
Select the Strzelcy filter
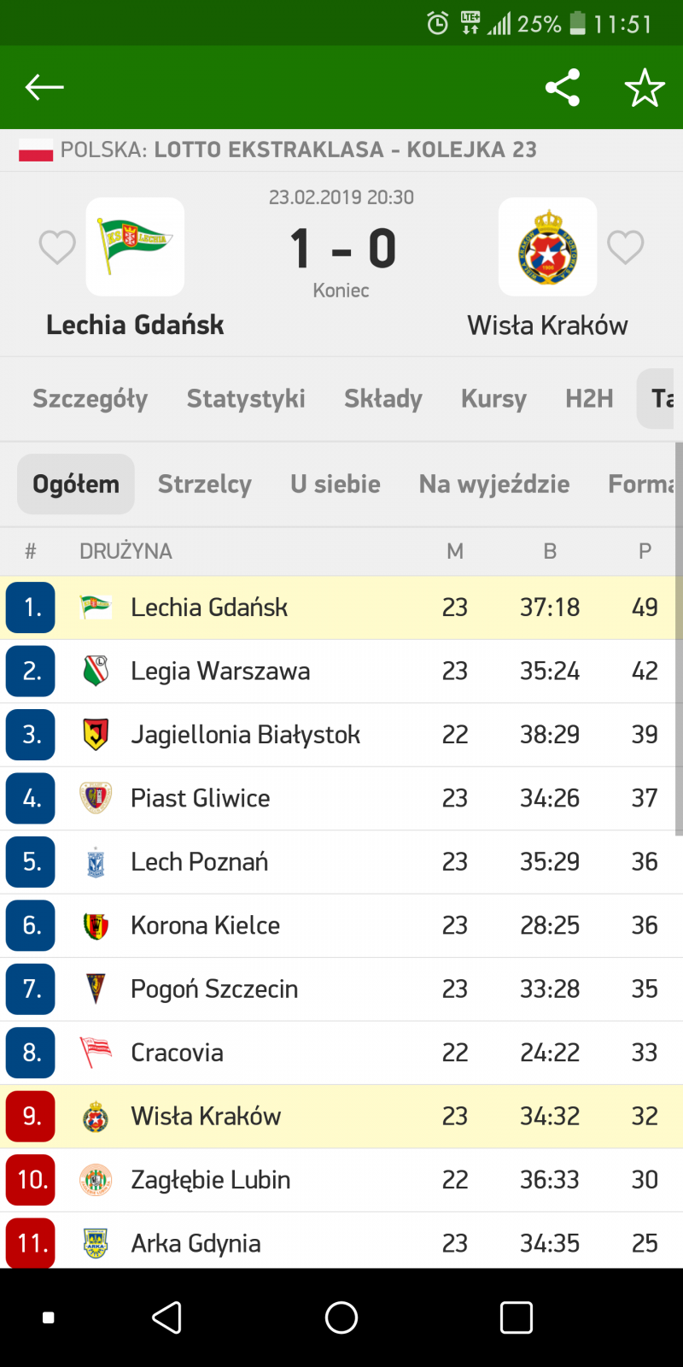[205, 484]
